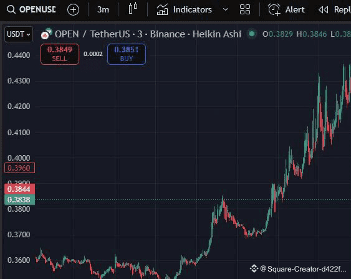Open the candlestick chart style selector
Viewport: 351px width, 279px height.
click(133, 9)
